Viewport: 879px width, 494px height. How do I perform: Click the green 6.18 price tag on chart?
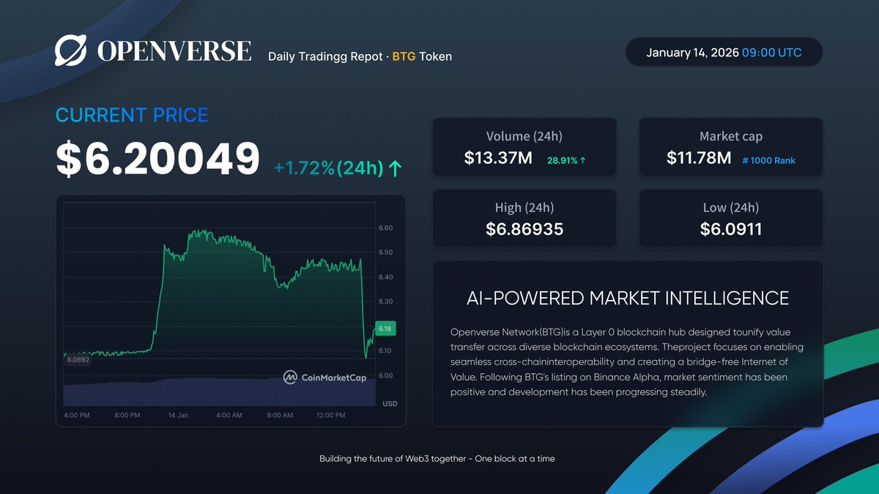pos(385,329)
